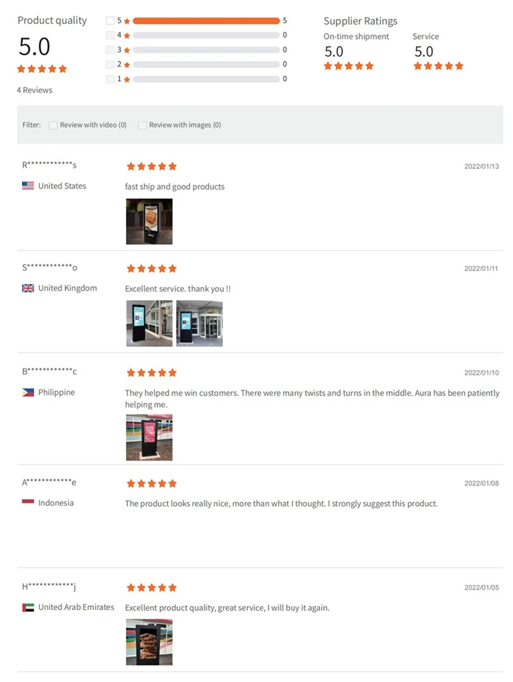Viewport: 513px width, 682px height.
Task: Tick the 1-star rating checkbox
Action: [x=110, y=79]
